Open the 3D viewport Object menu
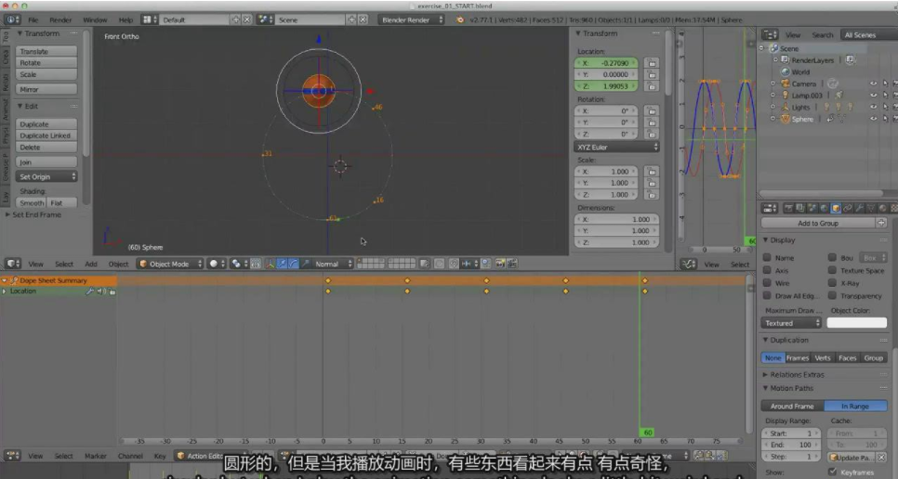The height and width of the screenshot is (479, 898). pyautogui.click(x=118, y=264)
